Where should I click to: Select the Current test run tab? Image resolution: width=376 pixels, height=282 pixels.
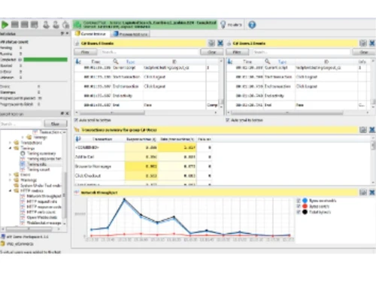[x=91, y=34]
